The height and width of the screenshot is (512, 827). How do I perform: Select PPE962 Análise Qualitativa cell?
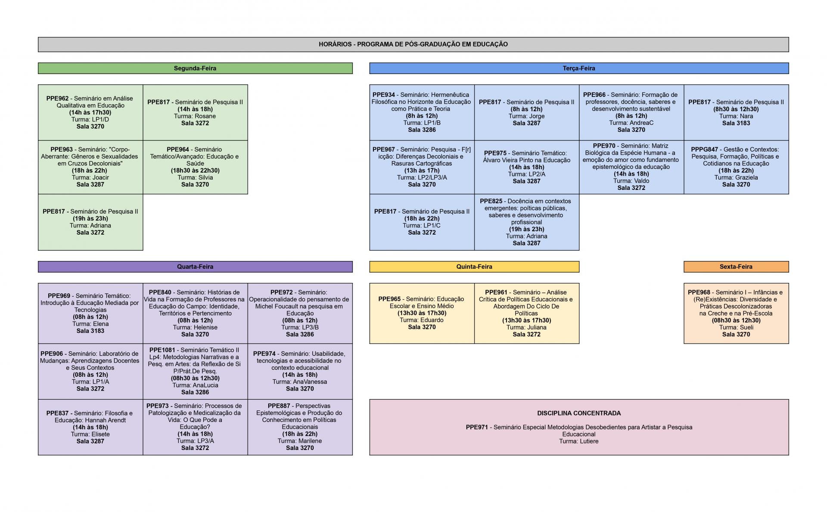click(x=90, y=112)
